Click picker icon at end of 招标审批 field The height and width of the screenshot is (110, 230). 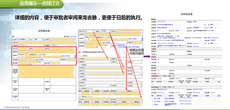click(x=124, y=68)
